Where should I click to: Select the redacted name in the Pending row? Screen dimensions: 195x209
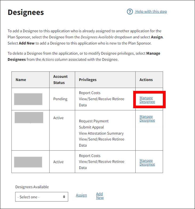pos(28,99)
